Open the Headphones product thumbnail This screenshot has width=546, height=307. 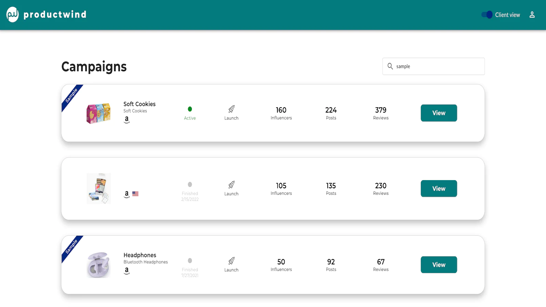coord(98,265)
